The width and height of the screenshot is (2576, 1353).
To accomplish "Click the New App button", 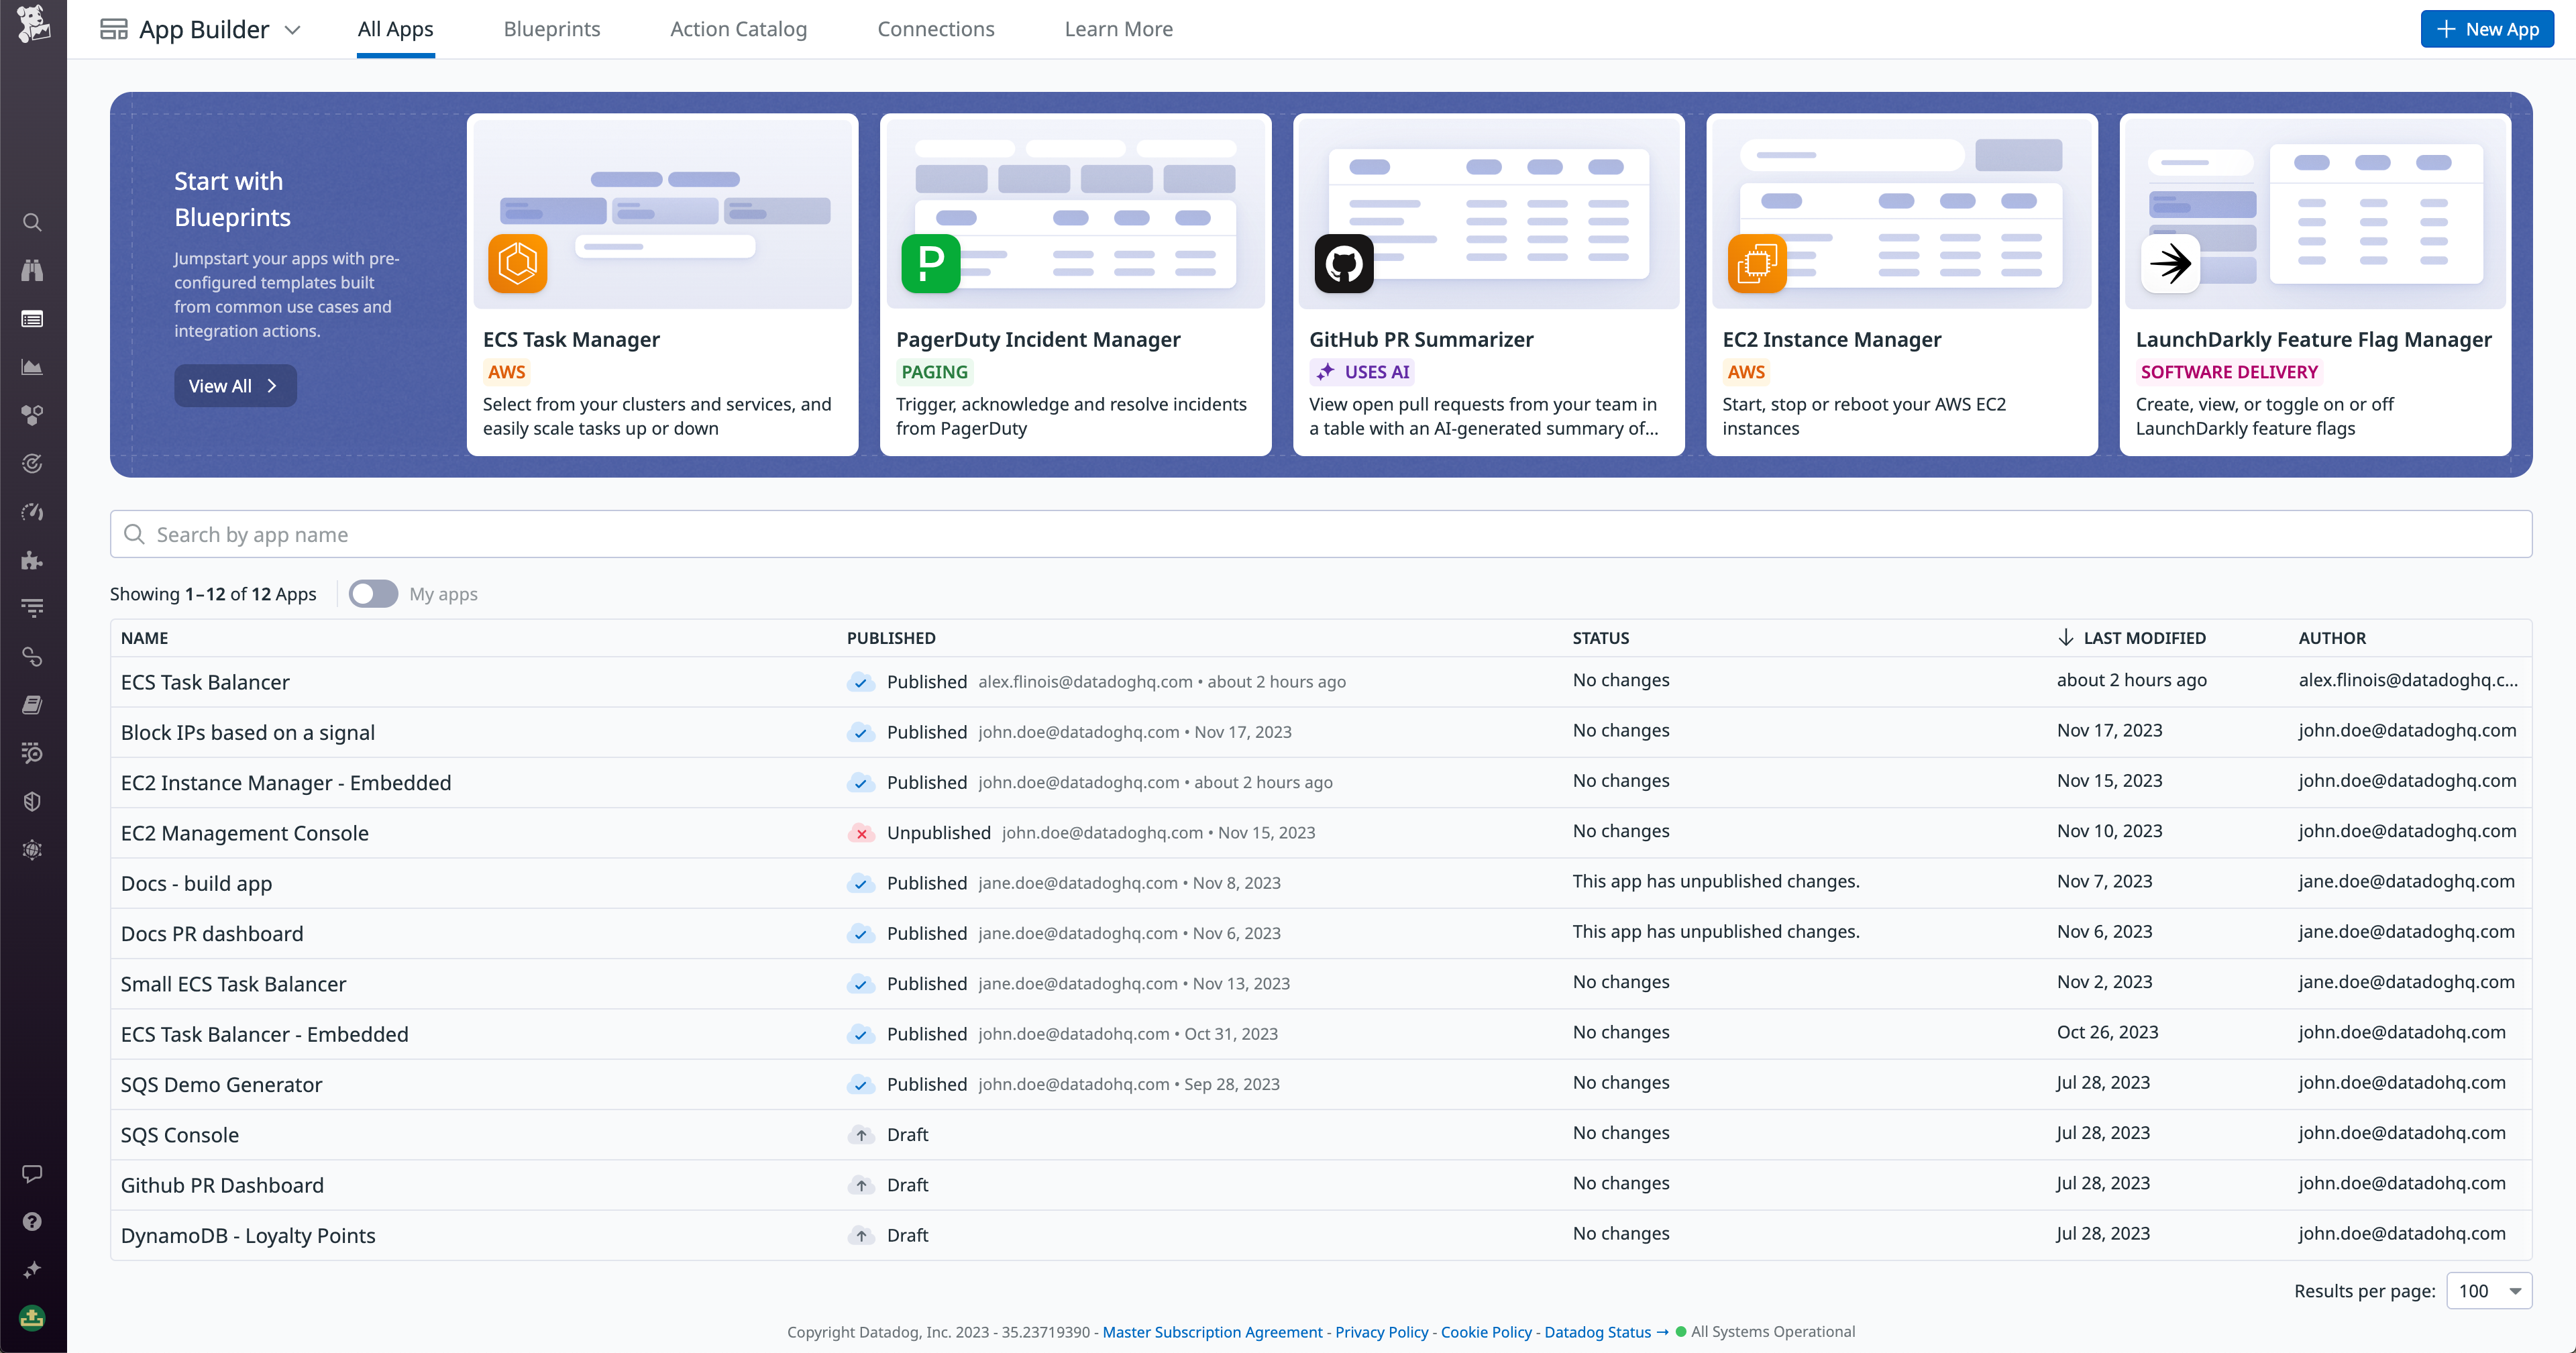I will click(x=2487, y=29).
